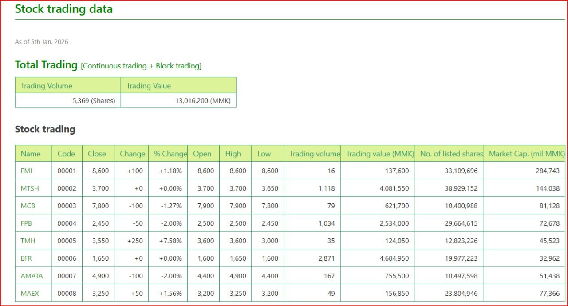Image resolution: width=568 pixels, height=306 pixels.
Task: Select the Trading value (MMK) column header
Action: (379, 154)
